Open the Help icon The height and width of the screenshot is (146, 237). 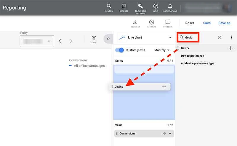[x=156, y=8]
